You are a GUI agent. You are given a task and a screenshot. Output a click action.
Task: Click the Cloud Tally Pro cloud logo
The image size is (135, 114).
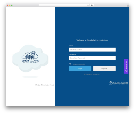pyautogui.click(x=30, y=58)
